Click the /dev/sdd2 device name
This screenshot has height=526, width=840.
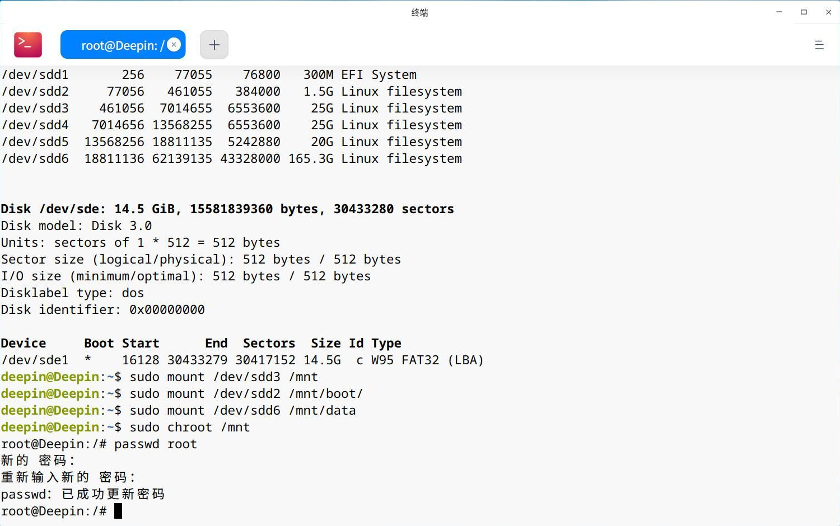tap(35, 92)
